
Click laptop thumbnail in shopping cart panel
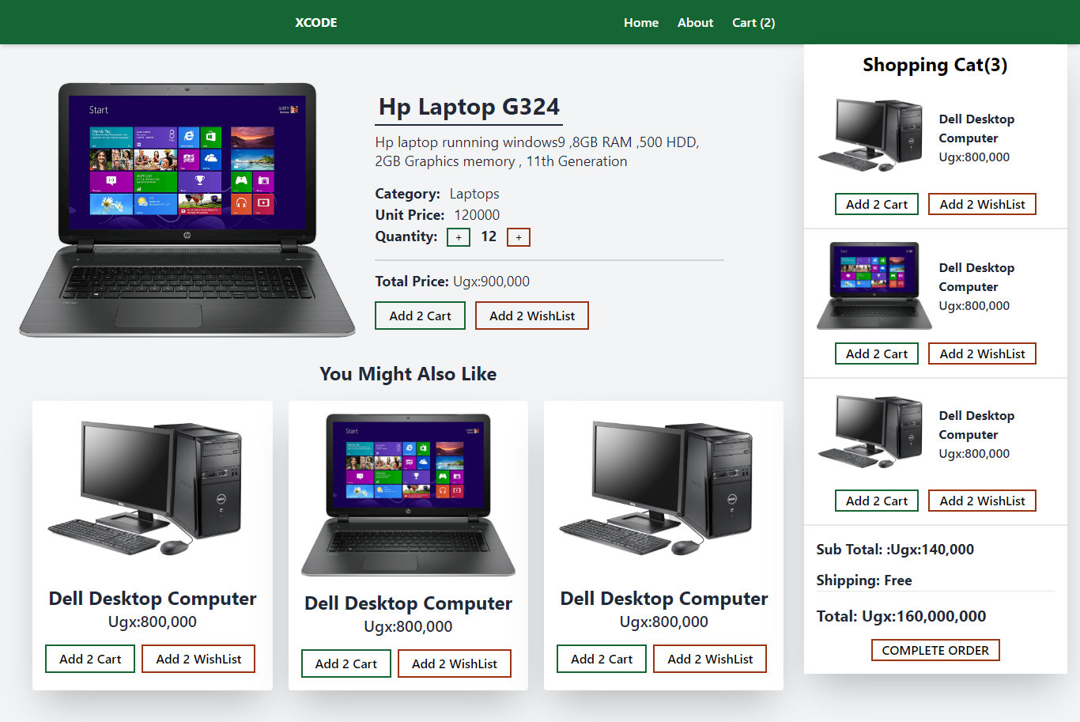tap(874, 286)
